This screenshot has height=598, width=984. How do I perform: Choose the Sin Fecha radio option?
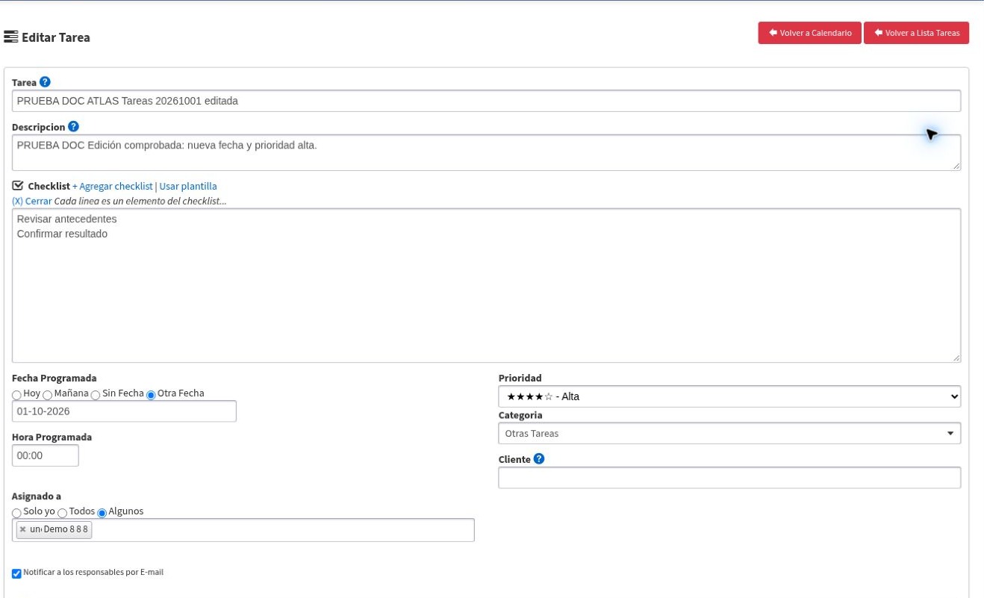click(x=95, y=394)
